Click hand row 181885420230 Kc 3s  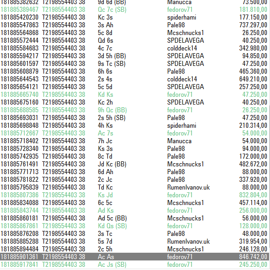click(134, 17)
